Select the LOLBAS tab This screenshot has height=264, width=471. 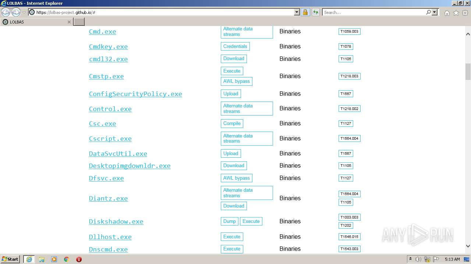(x=36, y=22)
